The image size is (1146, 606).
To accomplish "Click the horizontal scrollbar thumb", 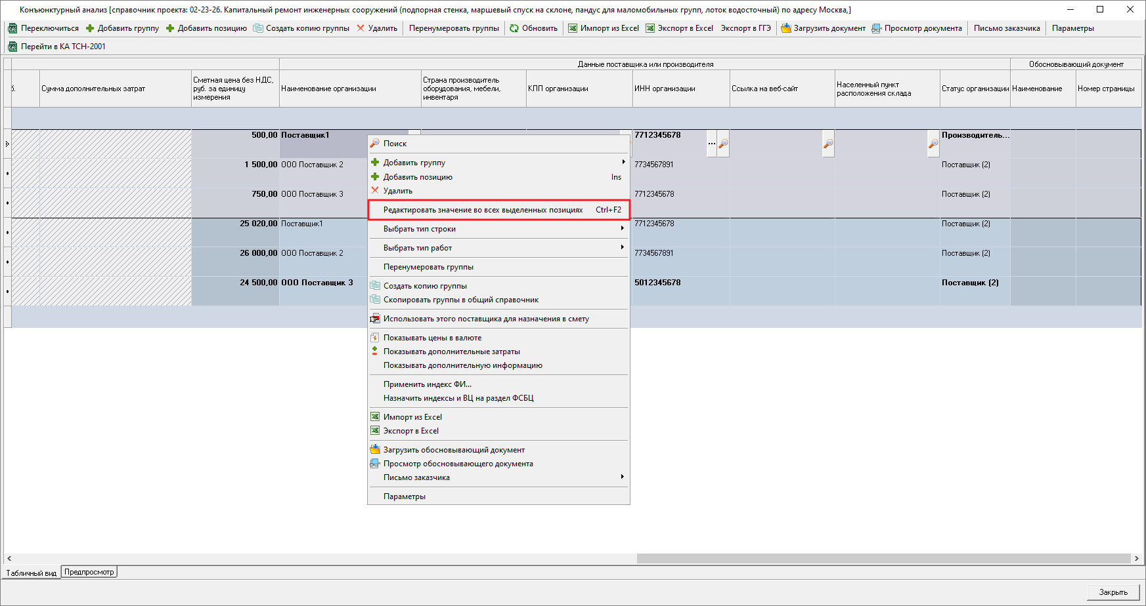I will [x=883, y=559].
